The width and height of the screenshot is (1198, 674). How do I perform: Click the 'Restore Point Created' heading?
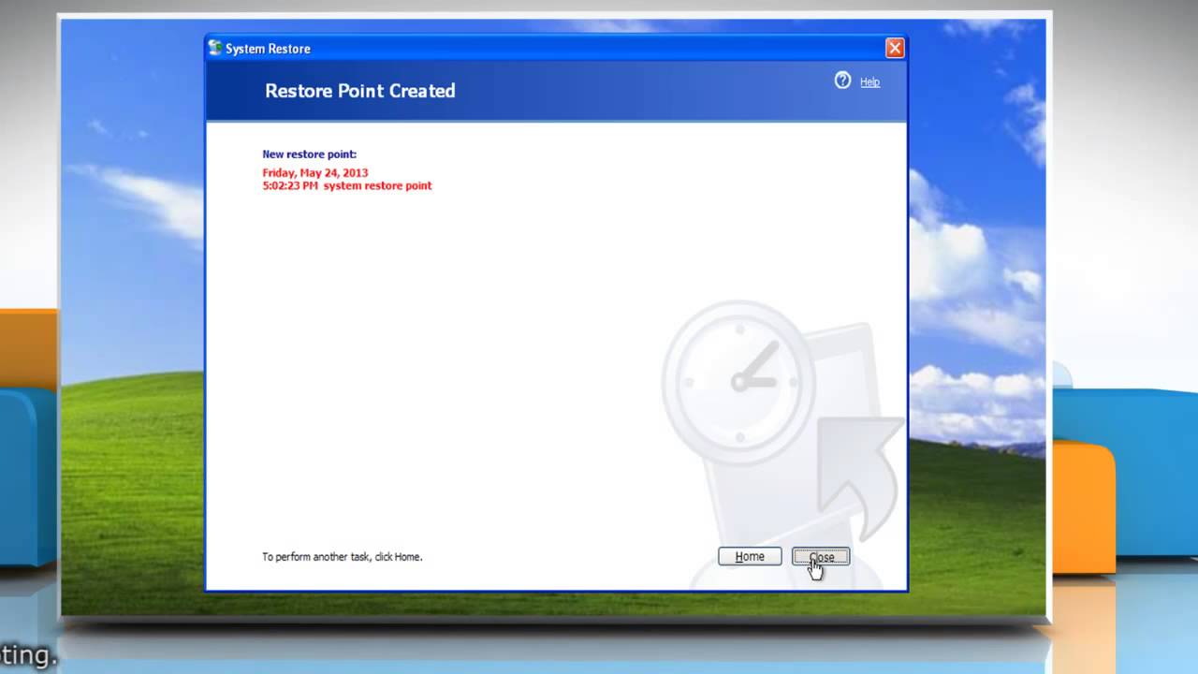pyautogui.click(x=359, y=91)
